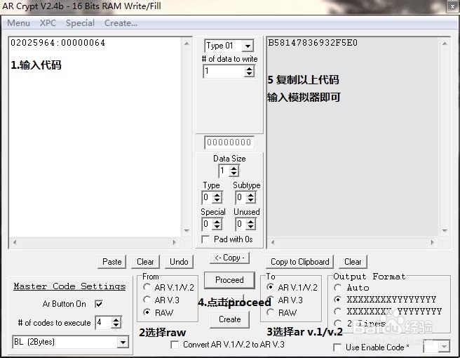The image size is (460, 358).
Task: Increase Unused spinner value
Action: 250,222
